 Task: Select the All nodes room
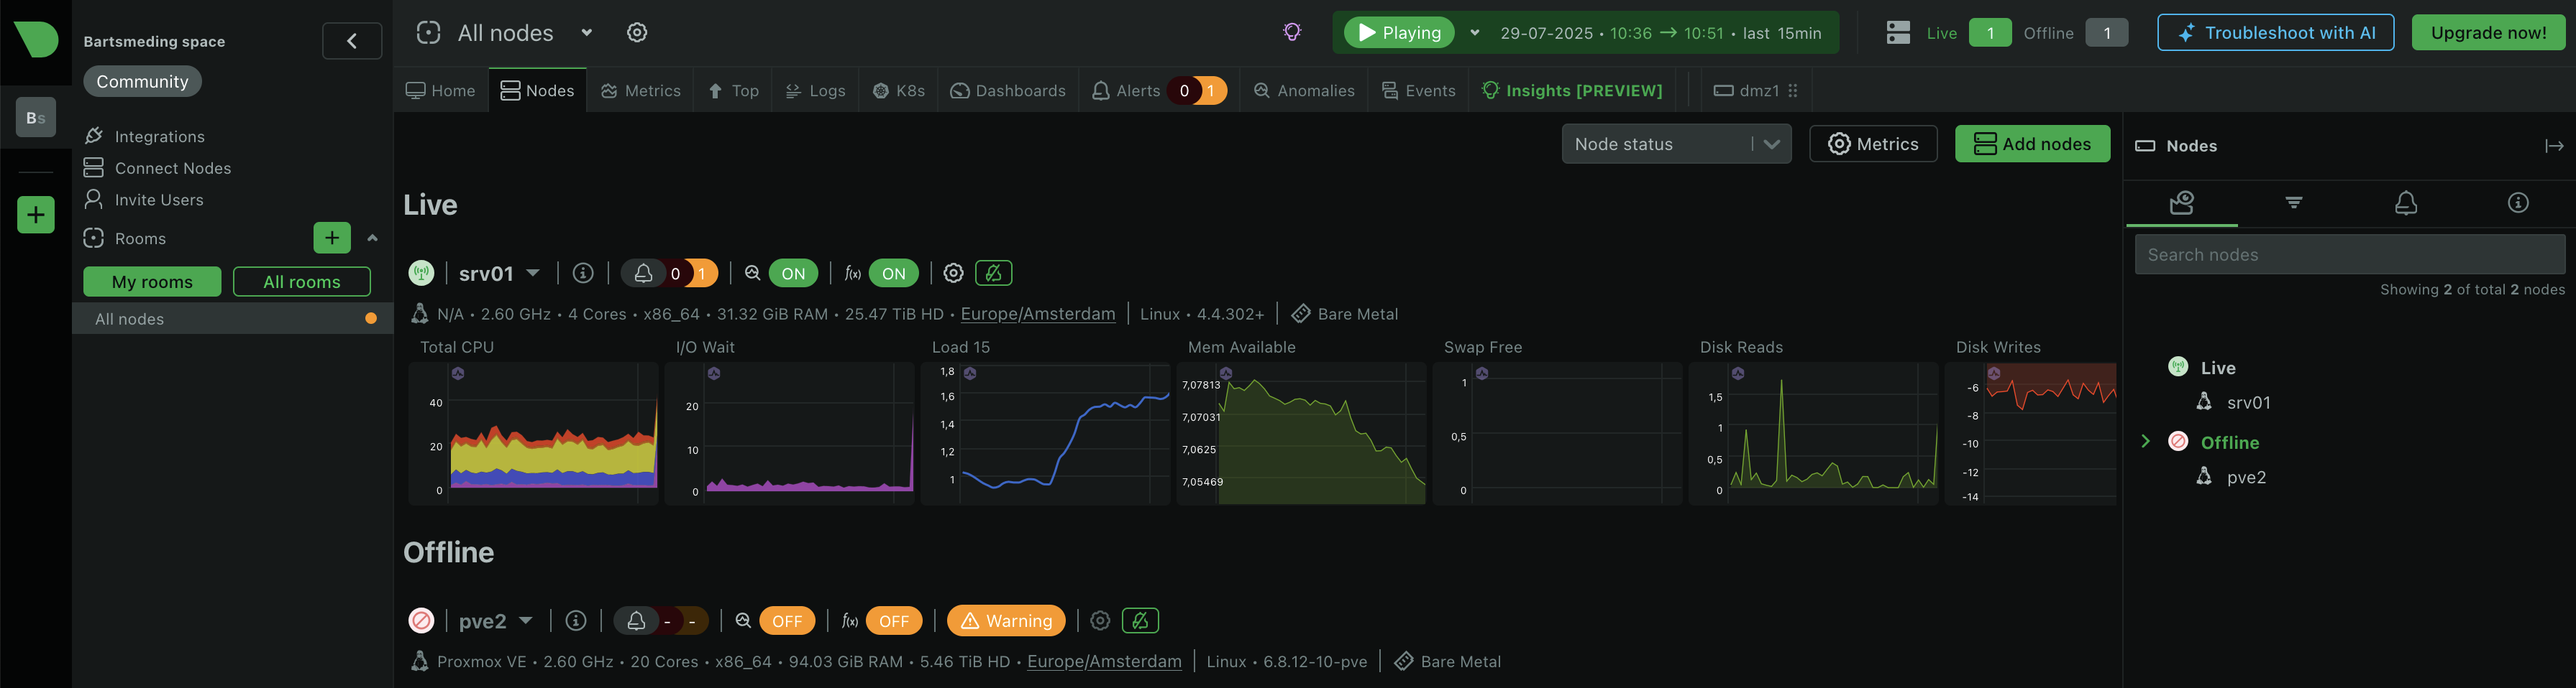[232, 319]
